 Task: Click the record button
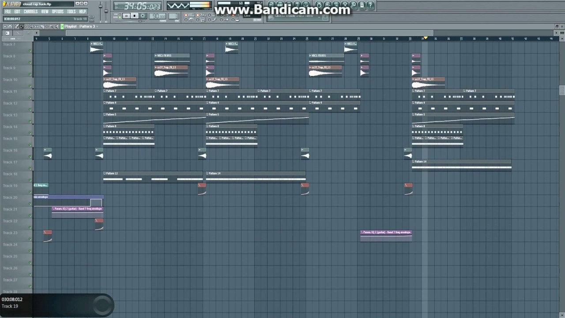[143, 16]
